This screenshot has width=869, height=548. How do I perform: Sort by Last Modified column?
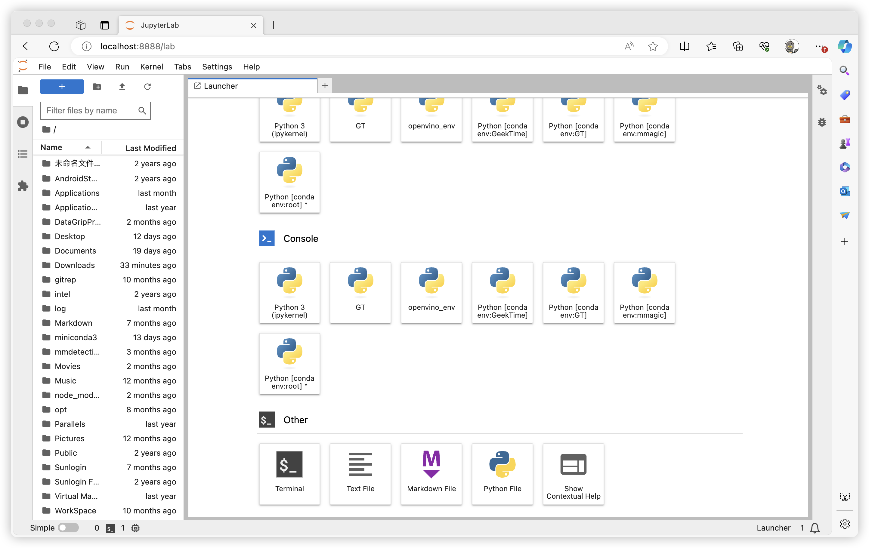coord(150,148)
